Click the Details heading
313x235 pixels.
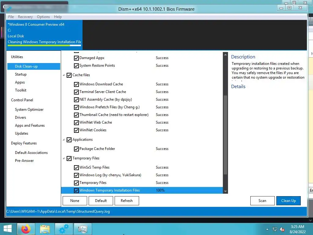pos(238,87)
